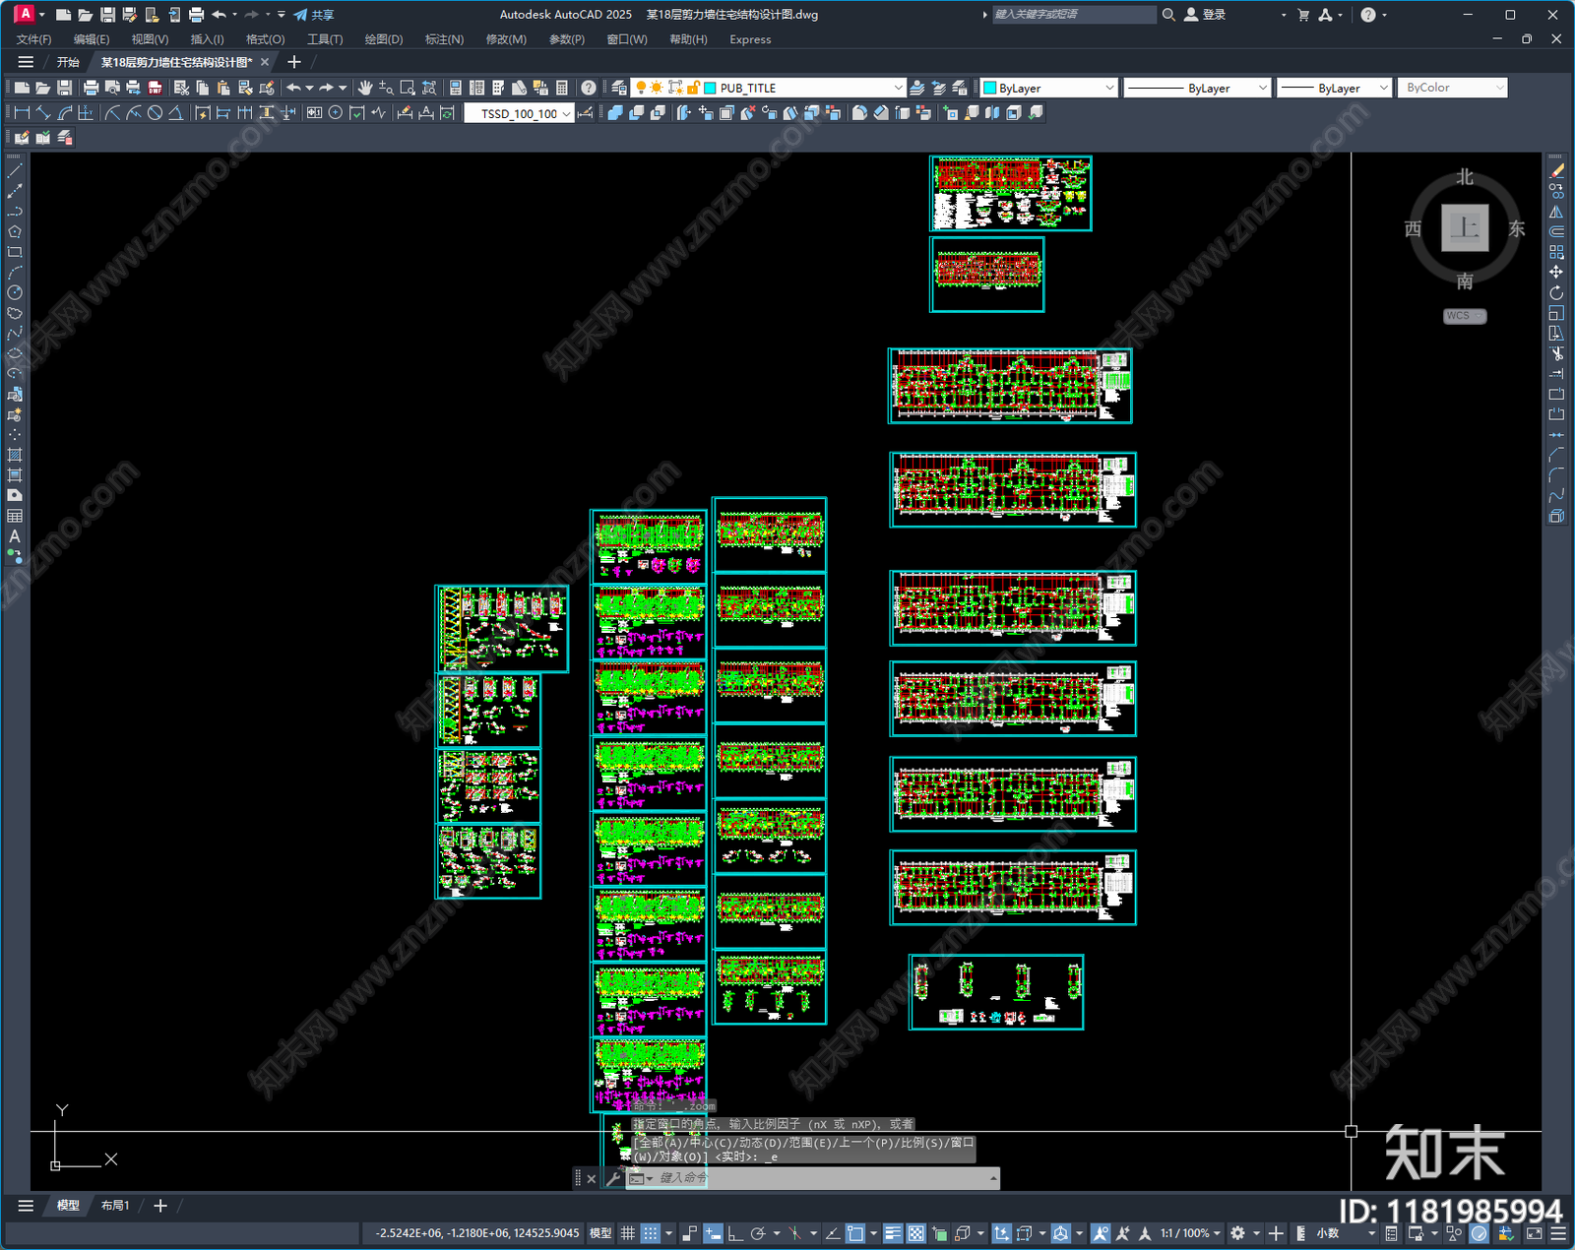The width and height of the screenshot is (1575, 1250).
Task: Click the Share (共享) button
Action: 314,15
